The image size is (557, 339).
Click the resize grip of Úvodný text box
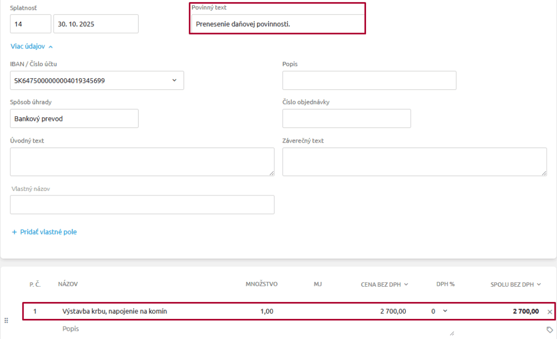(271, 172)
